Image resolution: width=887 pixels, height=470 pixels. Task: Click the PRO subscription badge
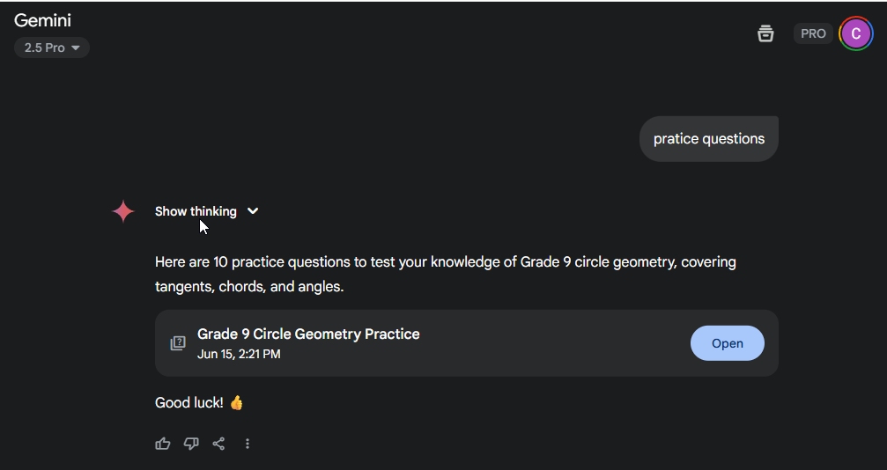[x=813, y=33]
